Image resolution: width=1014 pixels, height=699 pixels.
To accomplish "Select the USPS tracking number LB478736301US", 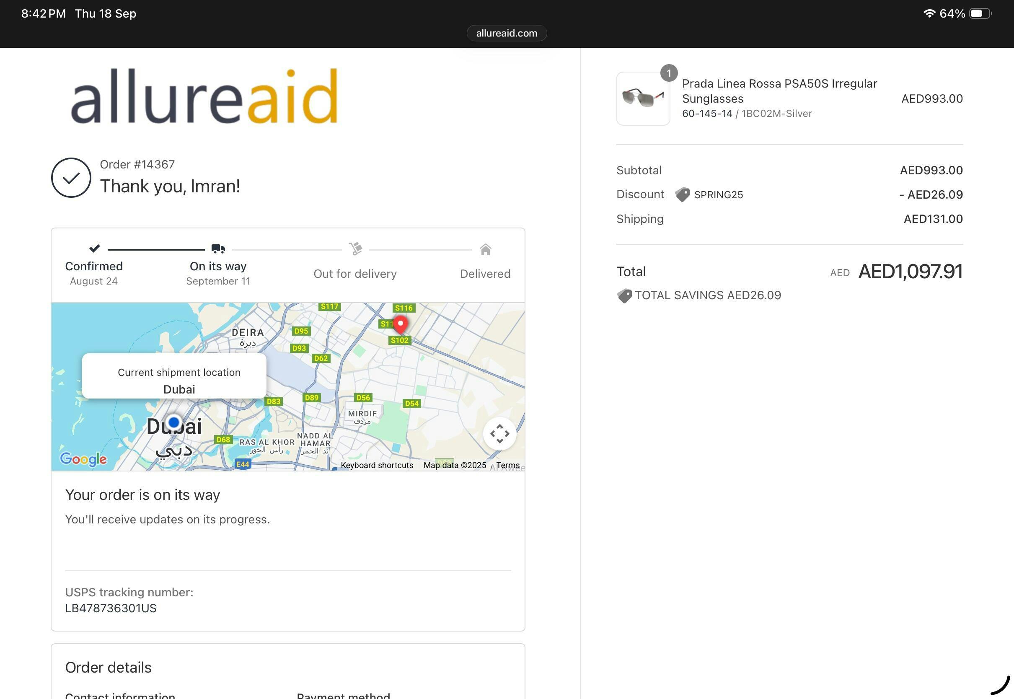I will [111, 608].
